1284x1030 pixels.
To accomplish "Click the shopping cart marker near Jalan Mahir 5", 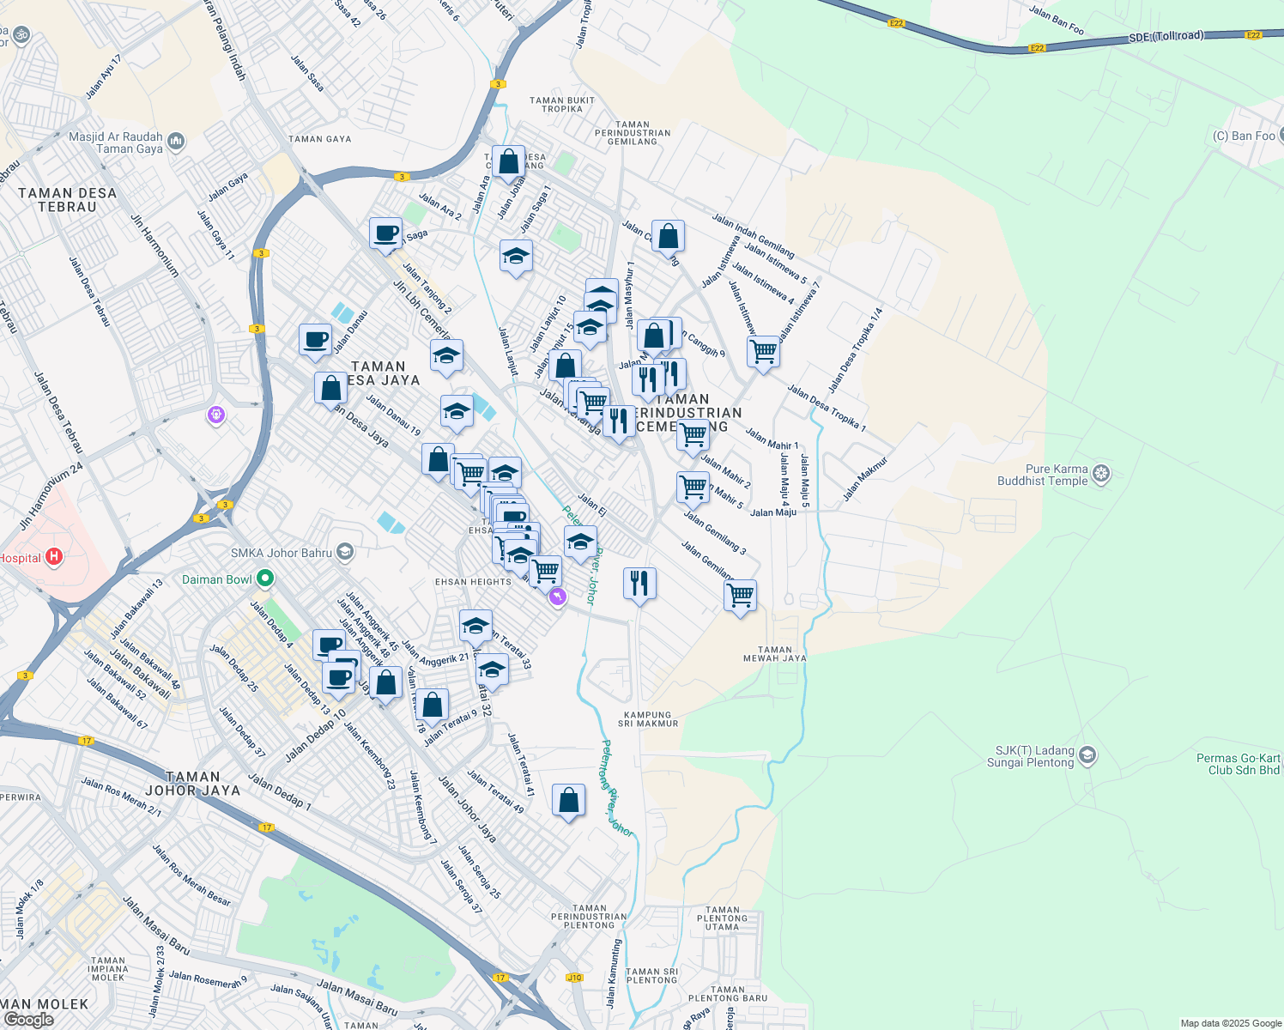I will (693, 488).
